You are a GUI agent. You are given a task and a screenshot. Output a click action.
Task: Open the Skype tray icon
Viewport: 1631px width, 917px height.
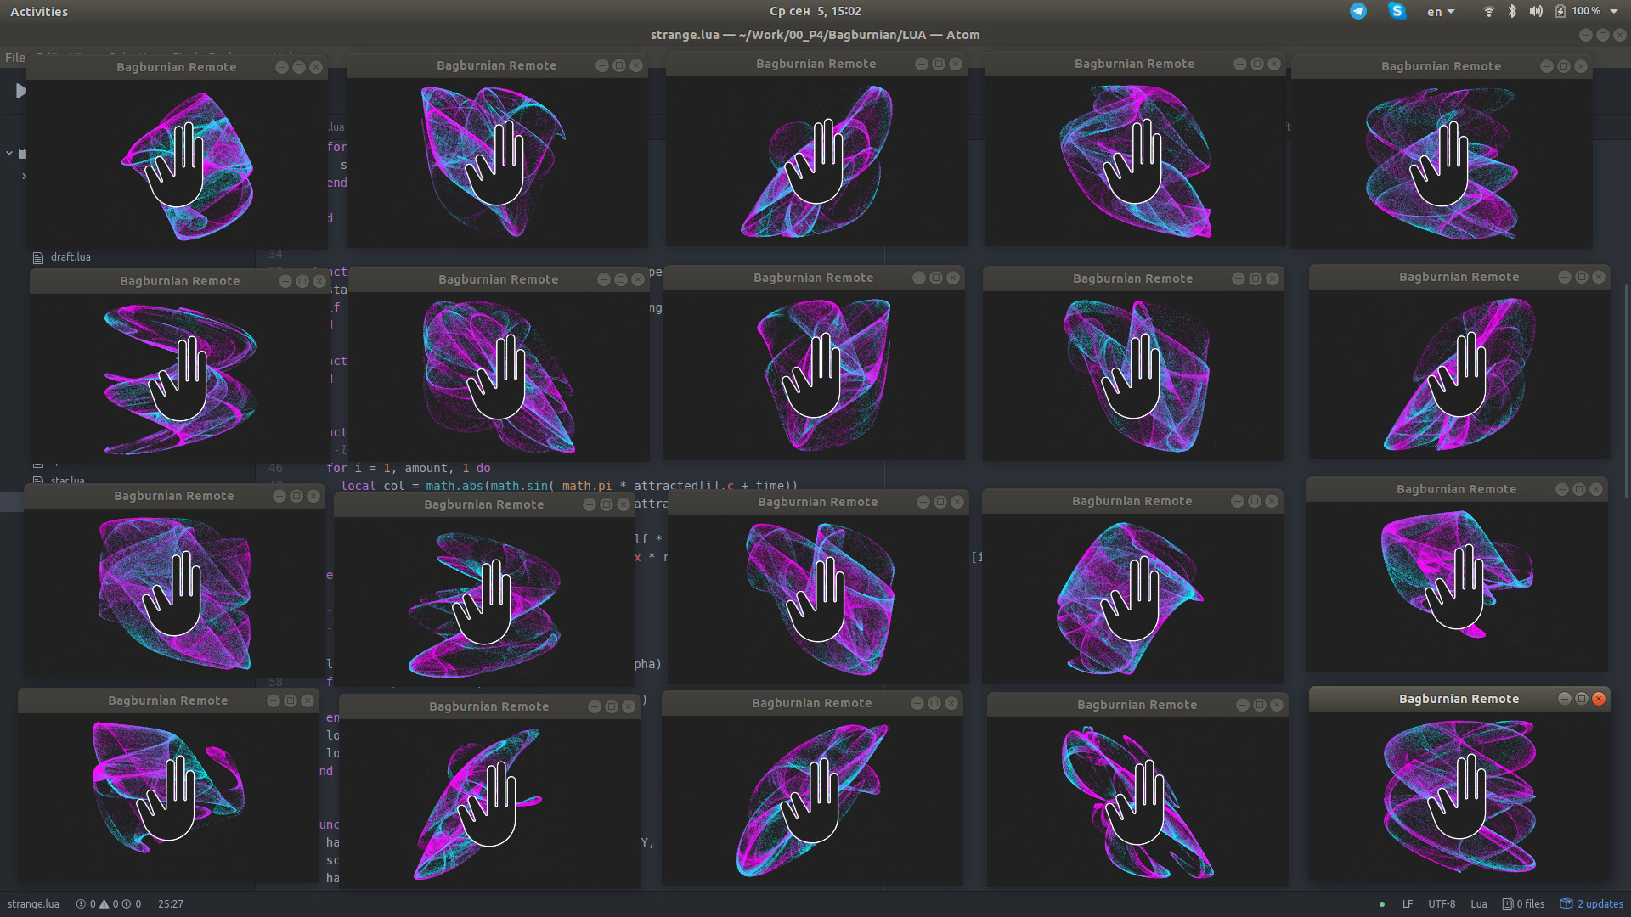point(1397,11)
